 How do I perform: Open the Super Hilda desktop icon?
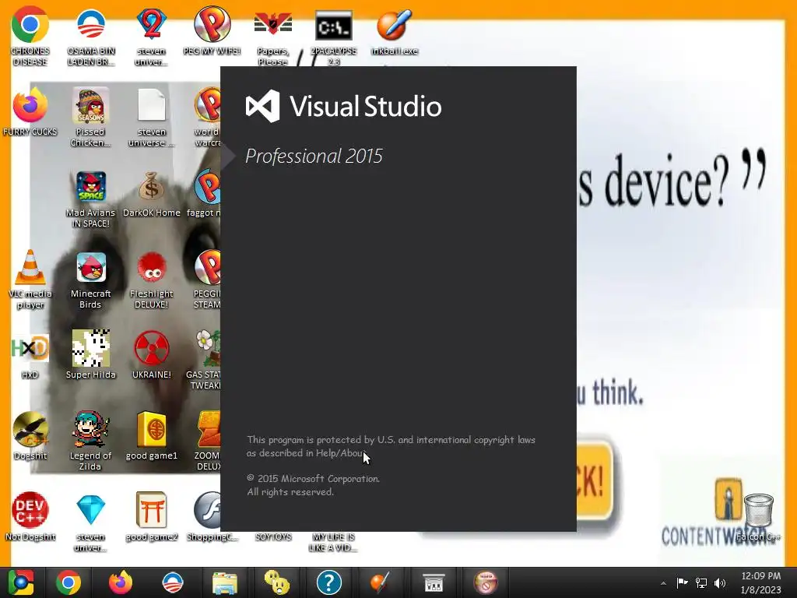tap(90, 354)
